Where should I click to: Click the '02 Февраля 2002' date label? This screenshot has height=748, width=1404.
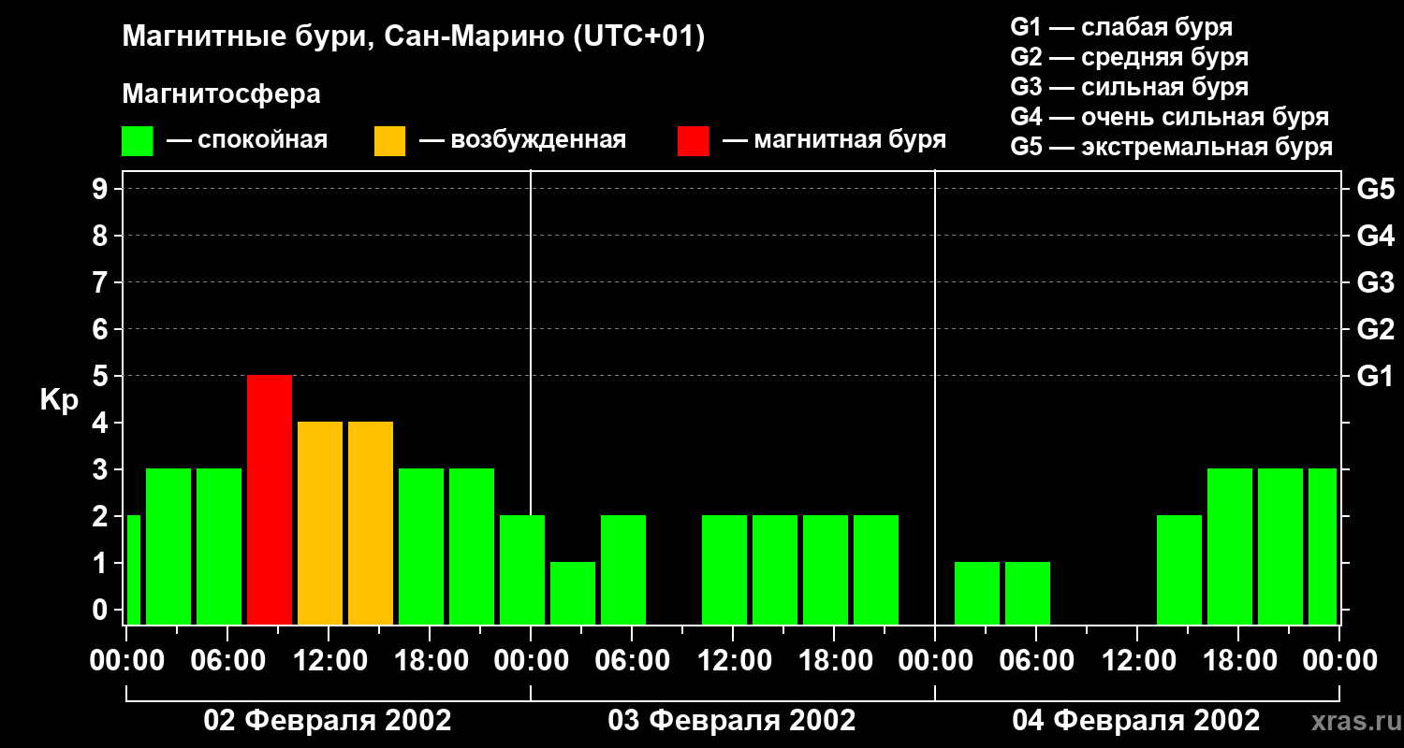328,720
